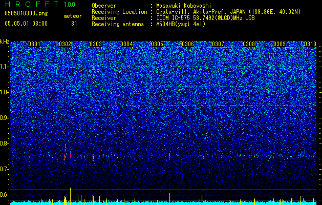
Task: Click the 0304 time marker
Action: pyautogui.click(x=126, y=44)
